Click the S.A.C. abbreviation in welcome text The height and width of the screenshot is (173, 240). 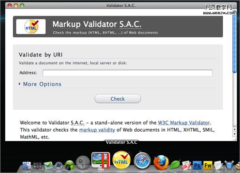[77, 123]
